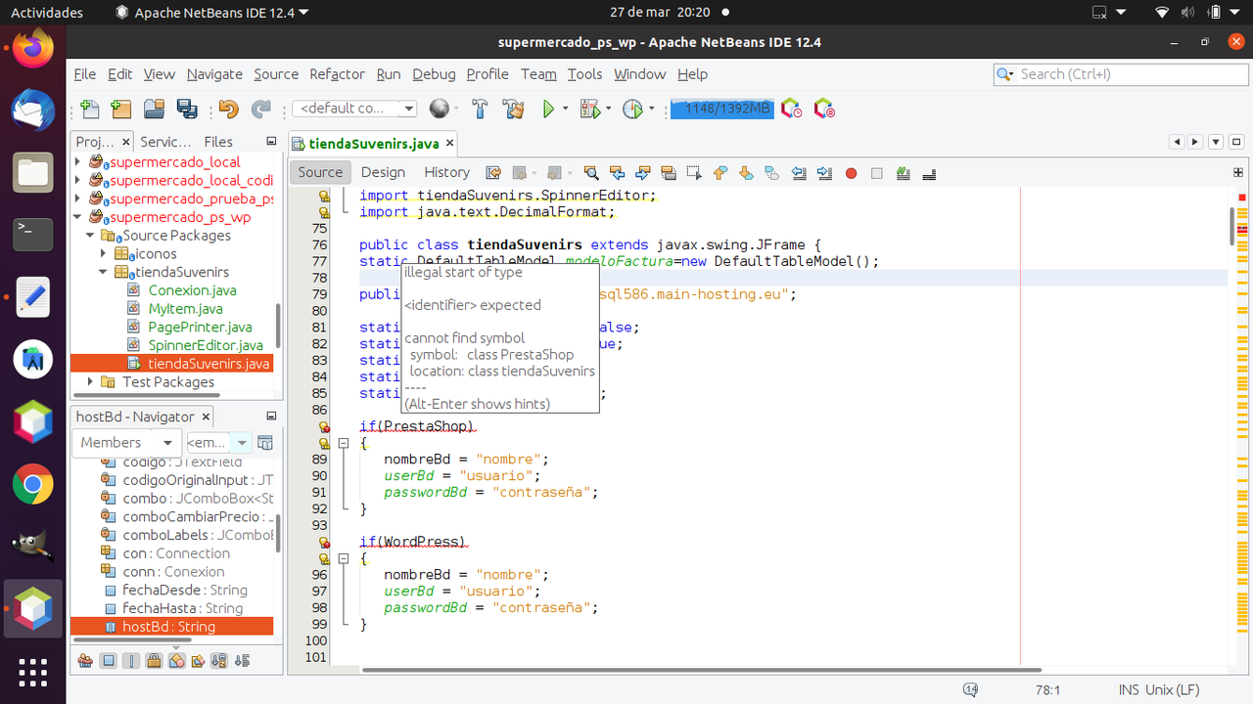This screenshot has width=1253, height=704.
Task: Click the Search (Ctrl+I) field
Action: click(1120, 74)
